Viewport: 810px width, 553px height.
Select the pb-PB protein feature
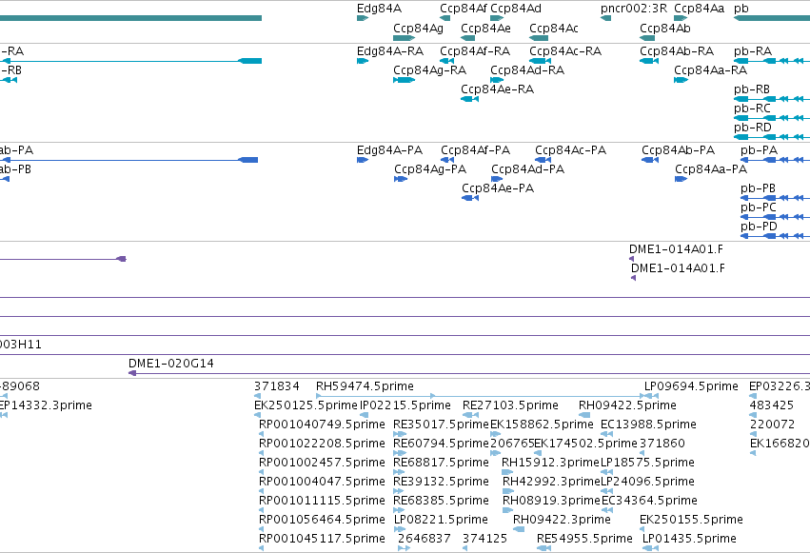coord(775,198)
